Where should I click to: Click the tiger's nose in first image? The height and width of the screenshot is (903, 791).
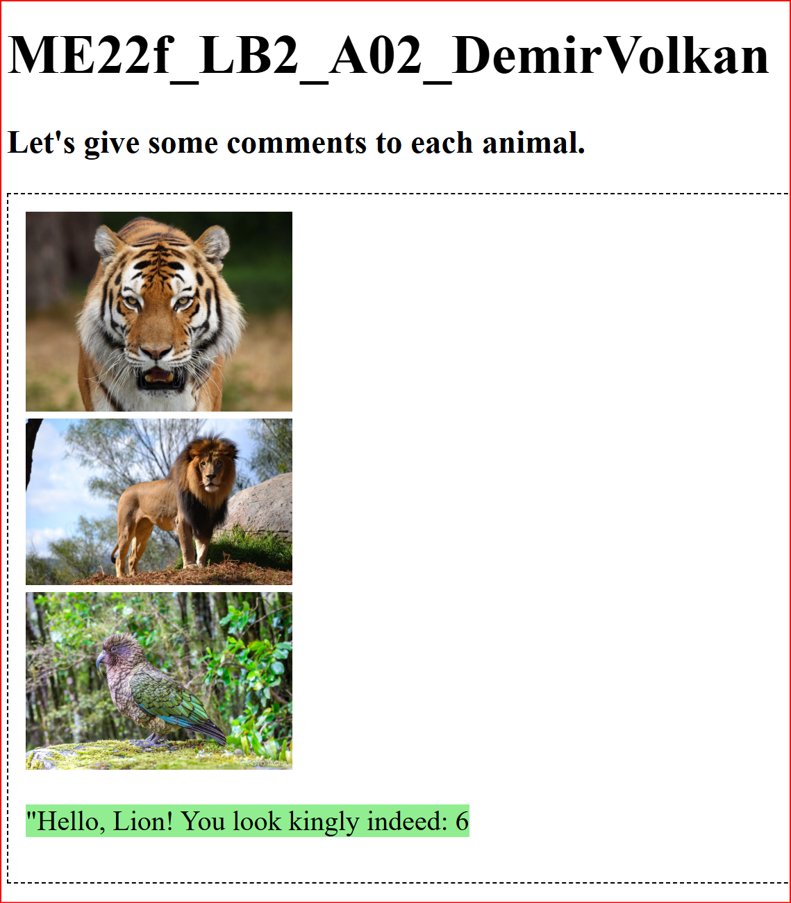(x=157, y=351)
